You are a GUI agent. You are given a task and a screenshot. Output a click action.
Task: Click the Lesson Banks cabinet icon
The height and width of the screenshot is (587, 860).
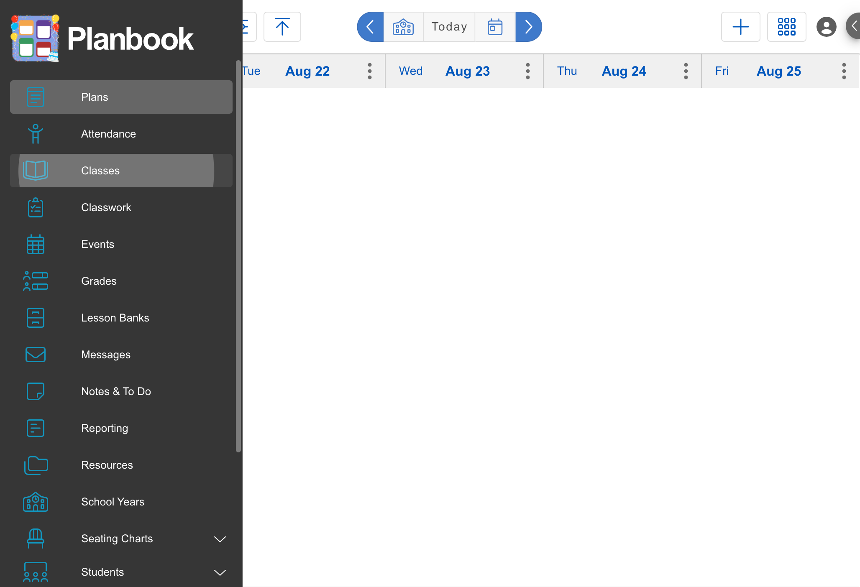tap(36, 318)
